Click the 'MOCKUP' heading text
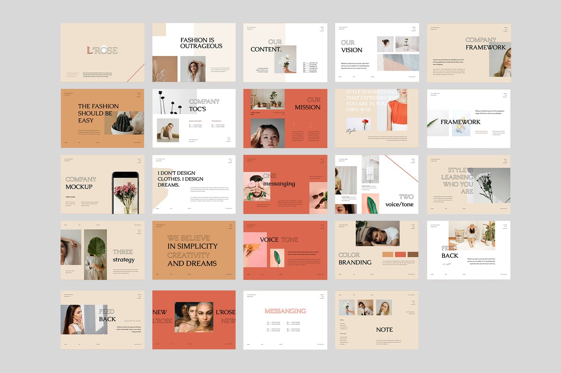561x373 pixels. pyautogui.click(x=79, y=187)
